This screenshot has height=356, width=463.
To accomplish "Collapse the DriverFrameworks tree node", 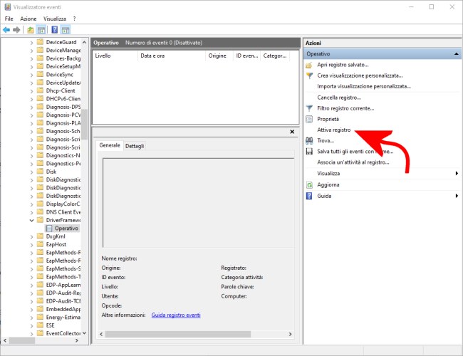I will click(x=31, y=220).
